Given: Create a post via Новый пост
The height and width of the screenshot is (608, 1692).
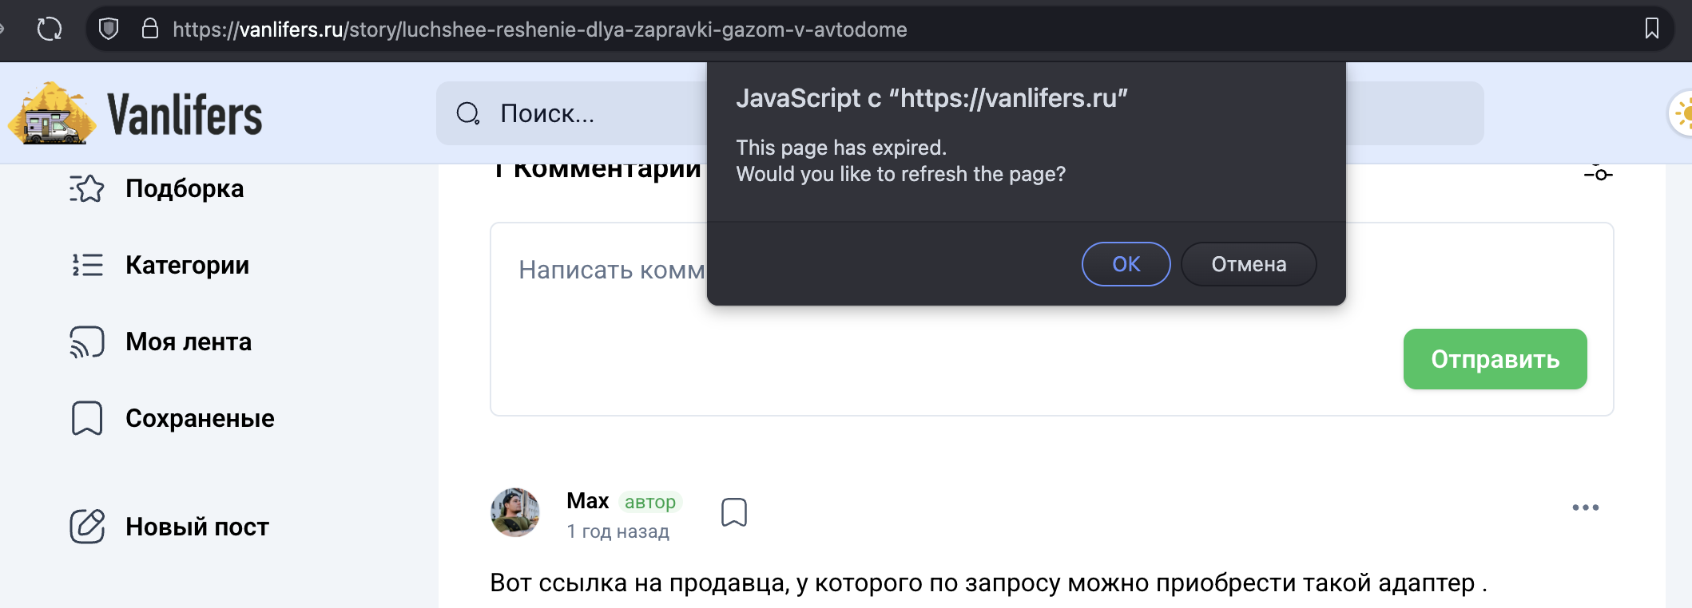Looking at the screenshot, I should tap(197, 527).
